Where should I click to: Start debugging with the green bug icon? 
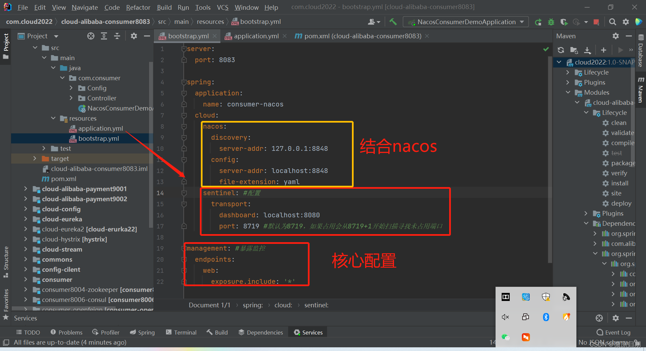(551, 22)
